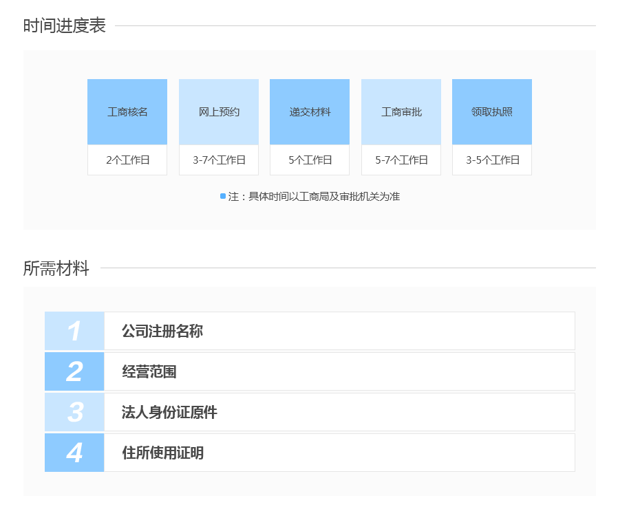The width and height of the screenshot is (618, 509).
Task: Open the 住所使用证明 item
Action: [x=162, y=453]
